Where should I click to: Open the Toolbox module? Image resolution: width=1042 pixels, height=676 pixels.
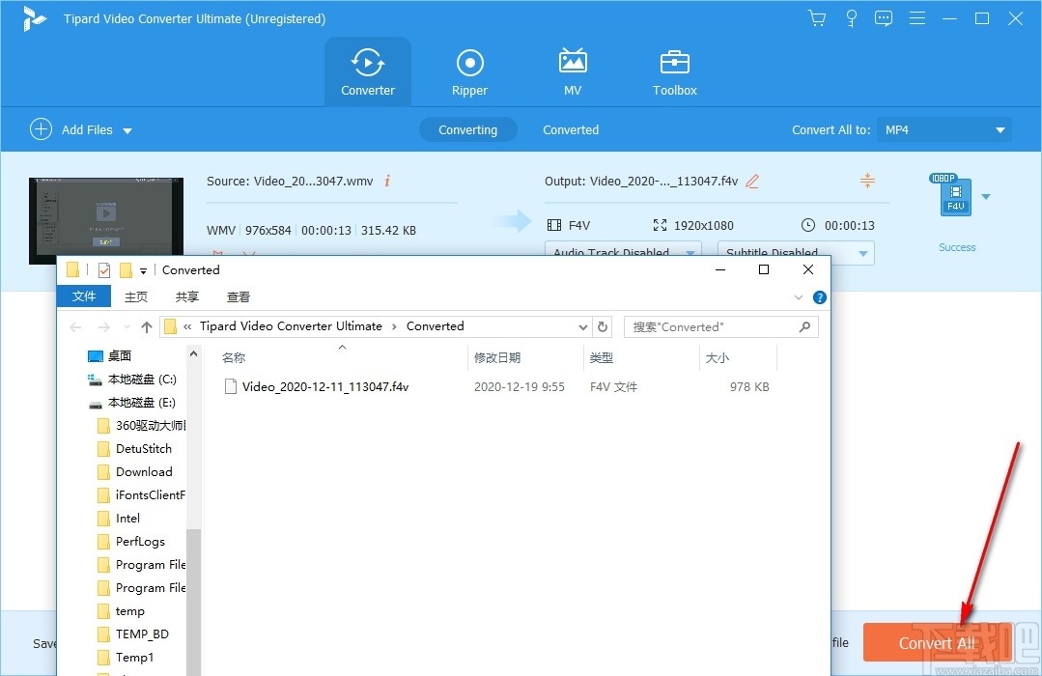[x=674, y=71]
